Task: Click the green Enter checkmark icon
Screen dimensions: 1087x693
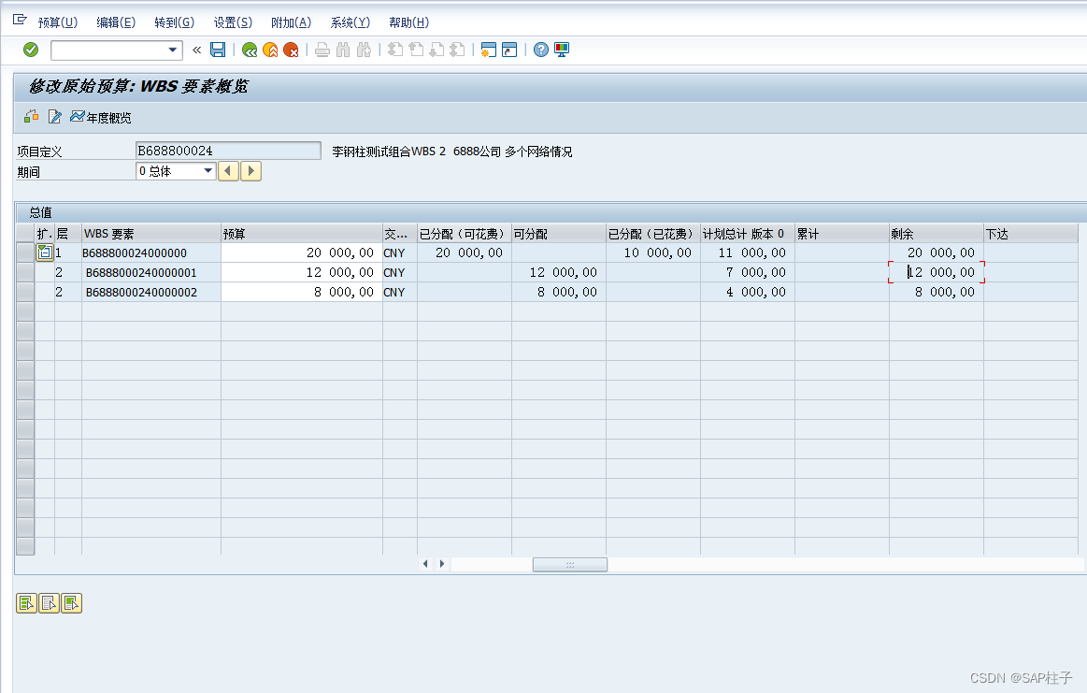Action: 31,50
